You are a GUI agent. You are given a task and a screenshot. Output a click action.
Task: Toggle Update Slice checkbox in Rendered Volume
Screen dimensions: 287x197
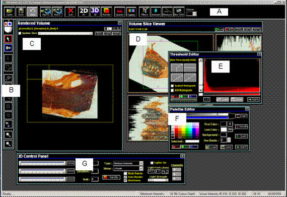[x=20, y=33]
